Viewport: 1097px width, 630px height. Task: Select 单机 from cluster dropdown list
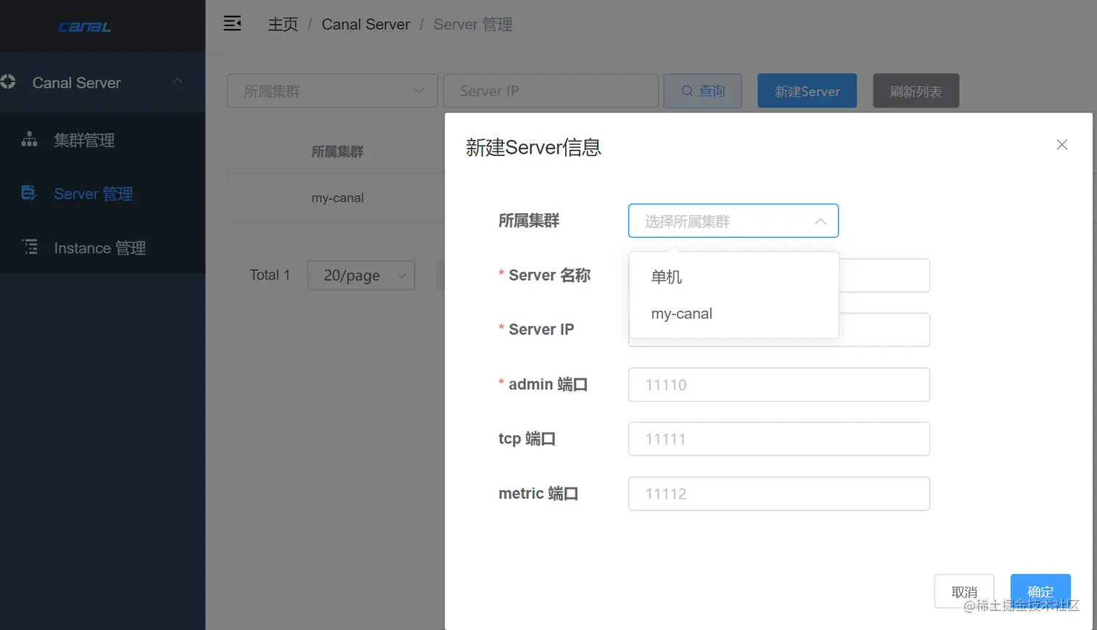pyautogui.click(x=734, y=277)
